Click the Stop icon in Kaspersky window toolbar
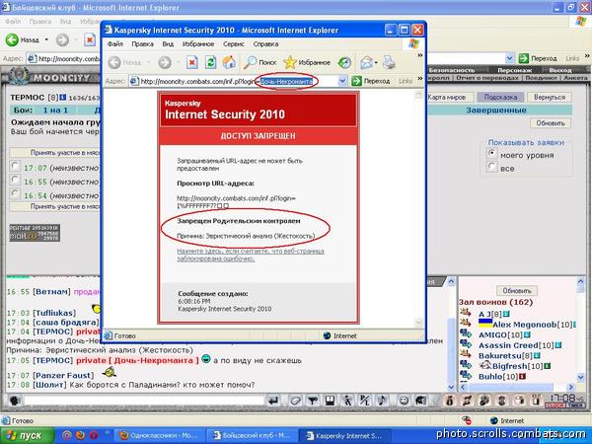This screenshot has width=592, height=444. coord(191,62)
